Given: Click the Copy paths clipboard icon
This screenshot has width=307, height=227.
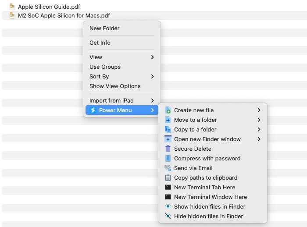Looking at the screenshot, I should [x=168, y=177].
